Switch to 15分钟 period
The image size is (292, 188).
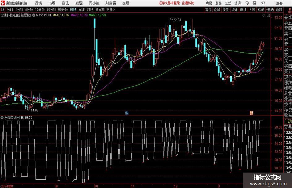tap(40, 10)
